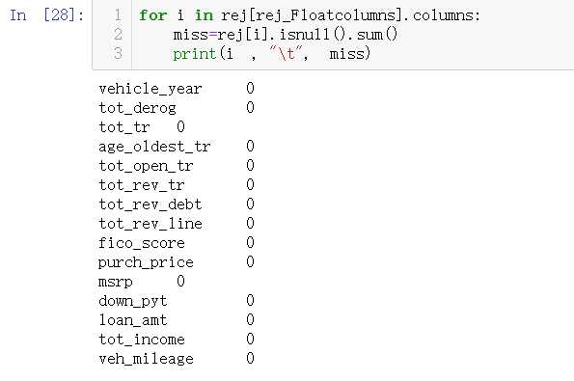Click the tot_derog output row
Viewport: 574px width, 381px height.
coord(177,108)
